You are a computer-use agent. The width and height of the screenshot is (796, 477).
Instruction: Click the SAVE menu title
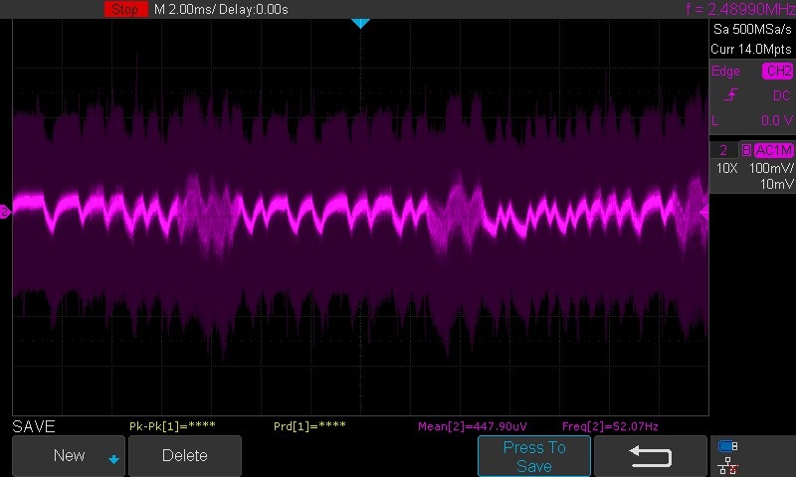[34, 426]
